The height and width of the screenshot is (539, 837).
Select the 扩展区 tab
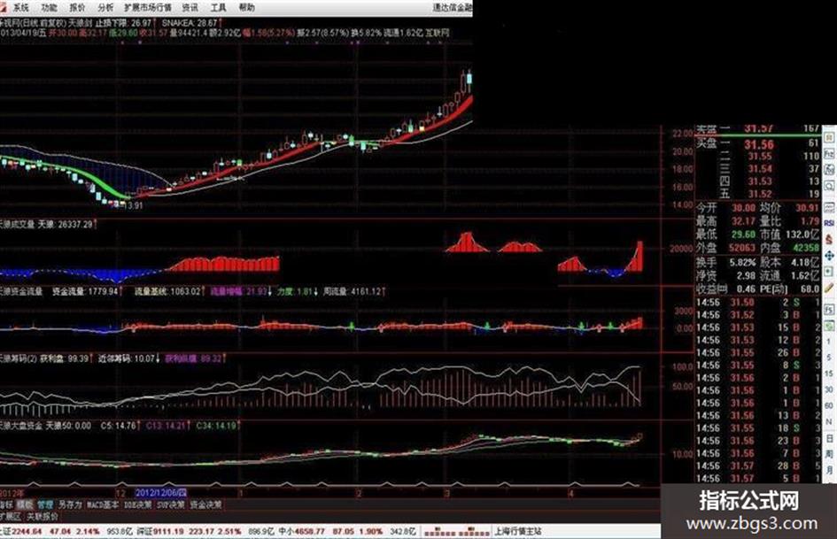pyautogui.click(x=10, y=517)
